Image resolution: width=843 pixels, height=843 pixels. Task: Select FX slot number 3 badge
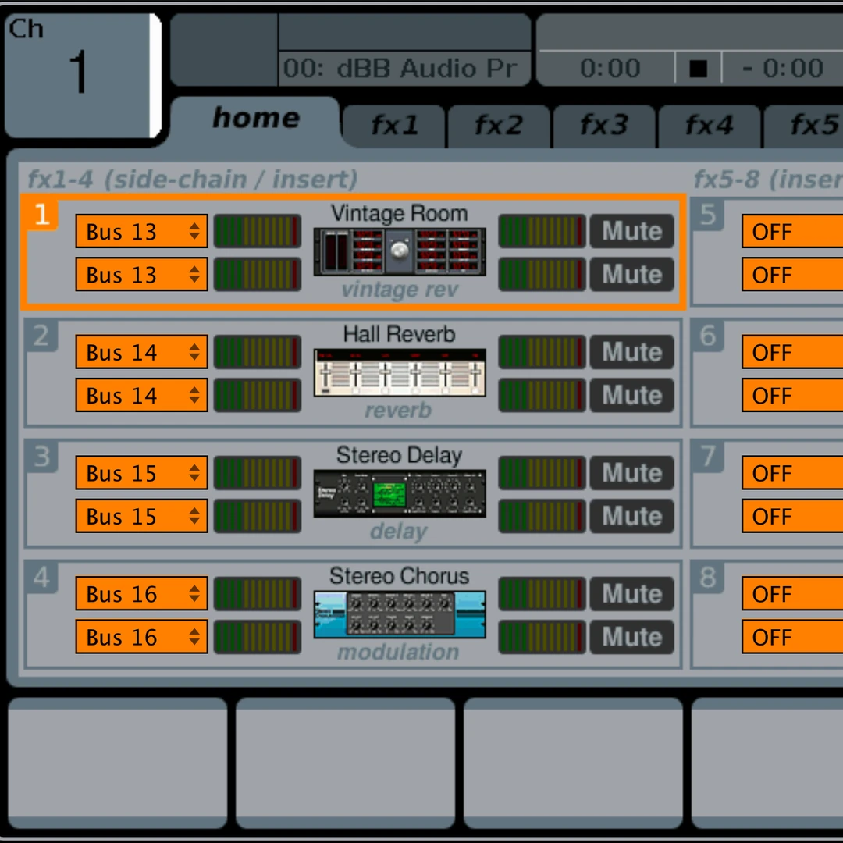(41, 457)
